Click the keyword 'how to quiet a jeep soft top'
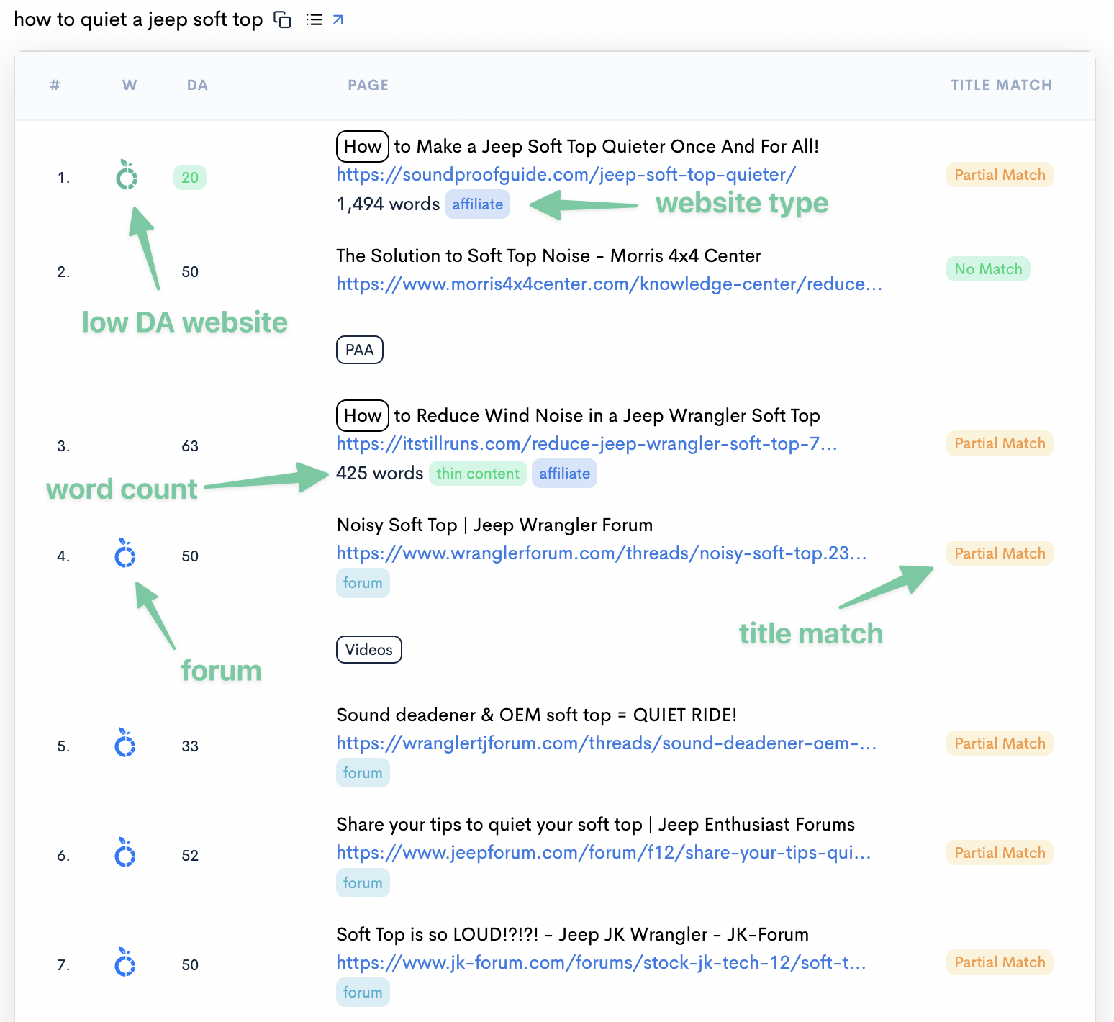The width and height of the screenshot is (1114, 1022). point(138,19)
